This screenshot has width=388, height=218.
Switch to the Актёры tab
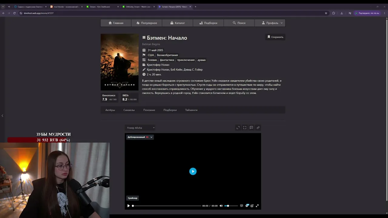coord(110,110)
